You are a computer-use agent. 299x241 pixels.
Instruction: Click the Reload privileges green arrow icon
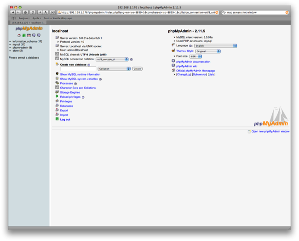coord(57,96)
